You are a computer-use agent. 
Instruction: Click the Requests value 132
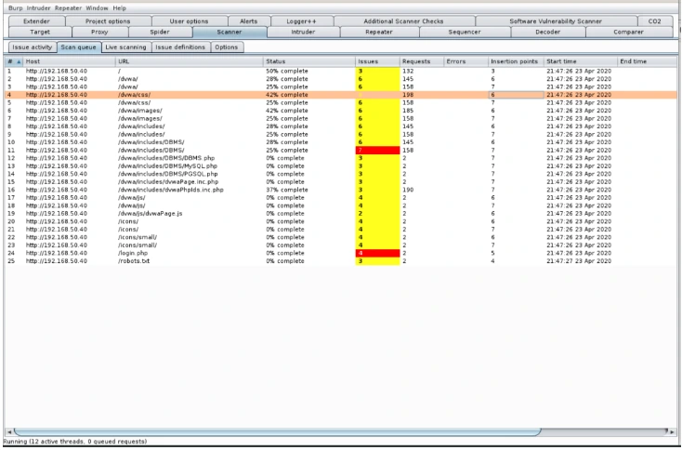coord(408,71)
